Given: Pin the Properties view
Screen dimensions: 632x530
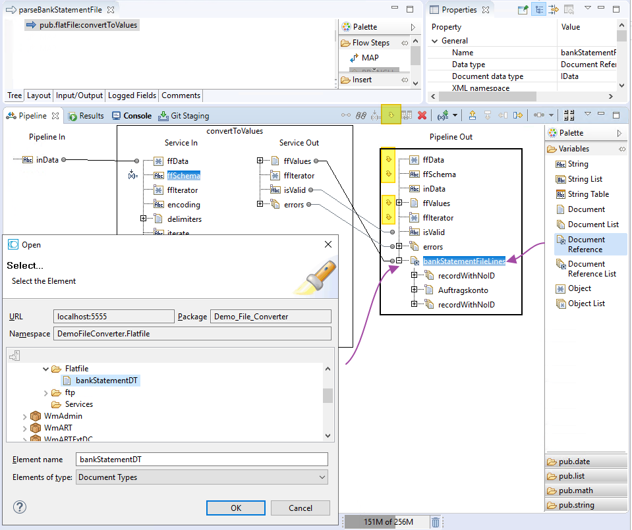Looking at the screenshot, I should [x=523, y=9].
